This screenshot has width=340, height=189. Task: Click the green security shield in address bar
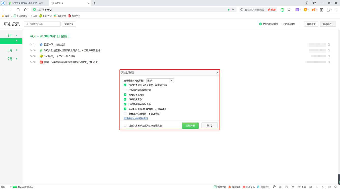pos(34,10)
